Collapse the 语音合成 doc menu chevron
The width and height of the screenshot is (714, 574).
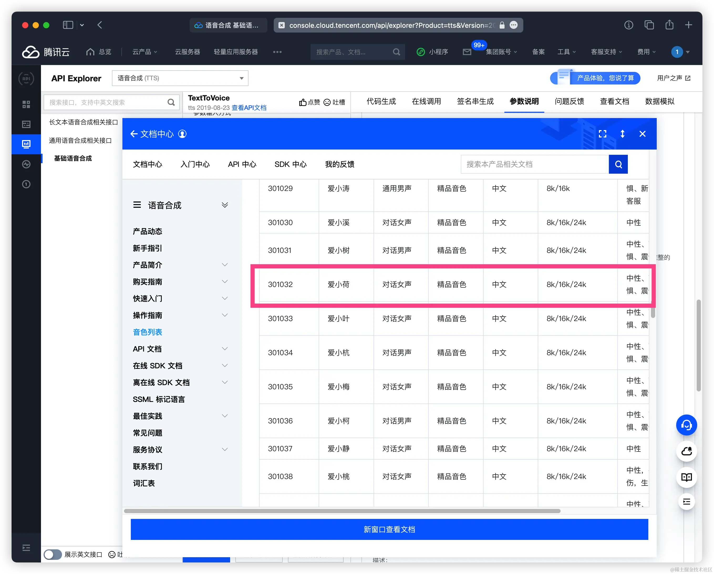tap(225, 205)
